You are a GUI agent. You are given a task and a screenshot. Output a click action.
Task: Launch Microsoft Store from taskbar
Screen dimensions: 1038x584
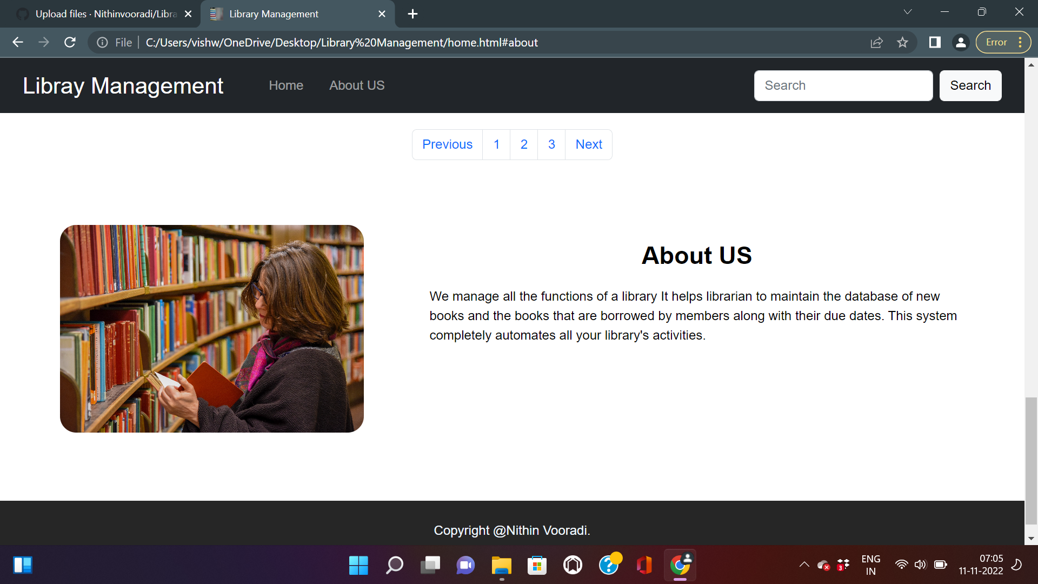pyautogui.click(x=537, y=566)
